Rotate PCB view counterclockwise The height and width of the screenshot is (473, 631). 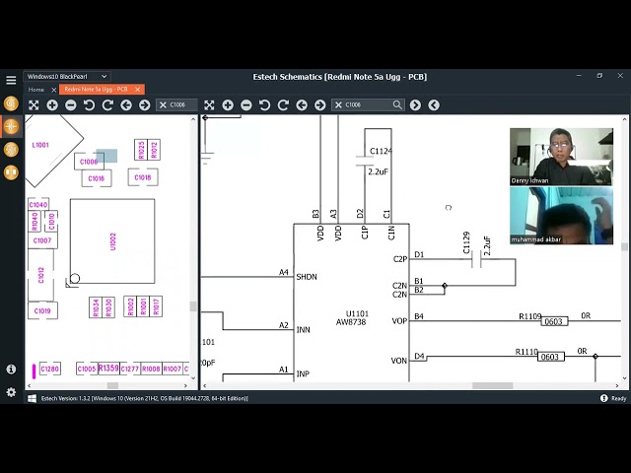click(x=89, y=105)
